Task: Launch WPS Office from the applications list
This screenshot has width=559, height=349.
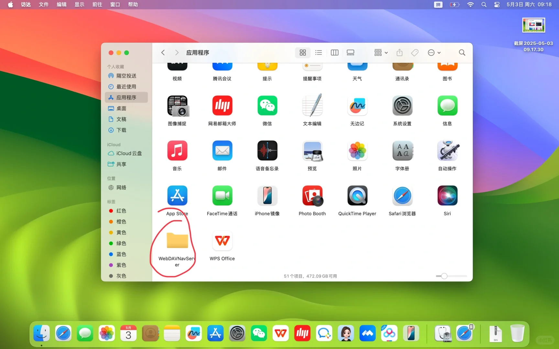Action: [222, 241]
